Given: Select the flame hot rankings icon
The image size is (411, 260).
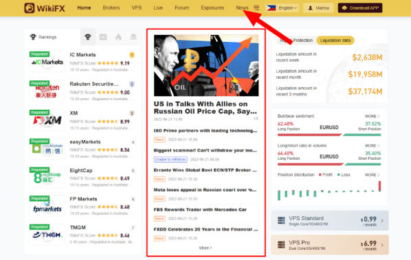Looking at the screenshot, I should click(118, 37).
